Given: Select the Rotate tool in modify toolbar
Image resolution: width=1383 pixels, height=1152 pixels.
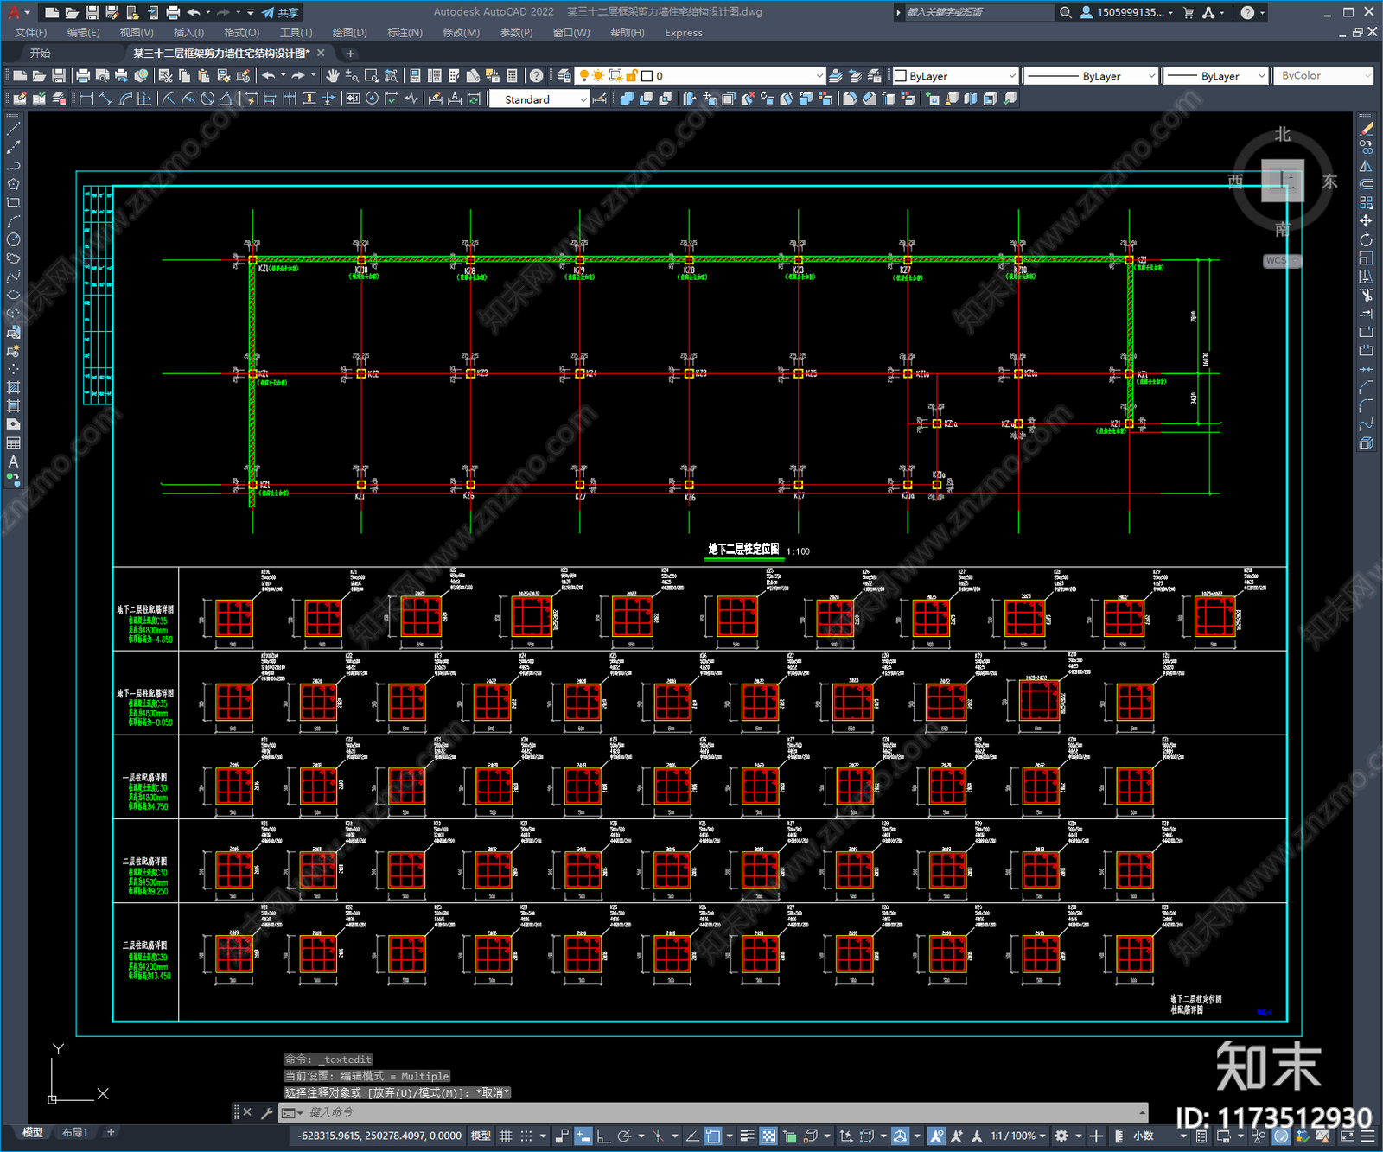Looking at the screenshot, I should pyautogui.click(x=1366, y=239).
